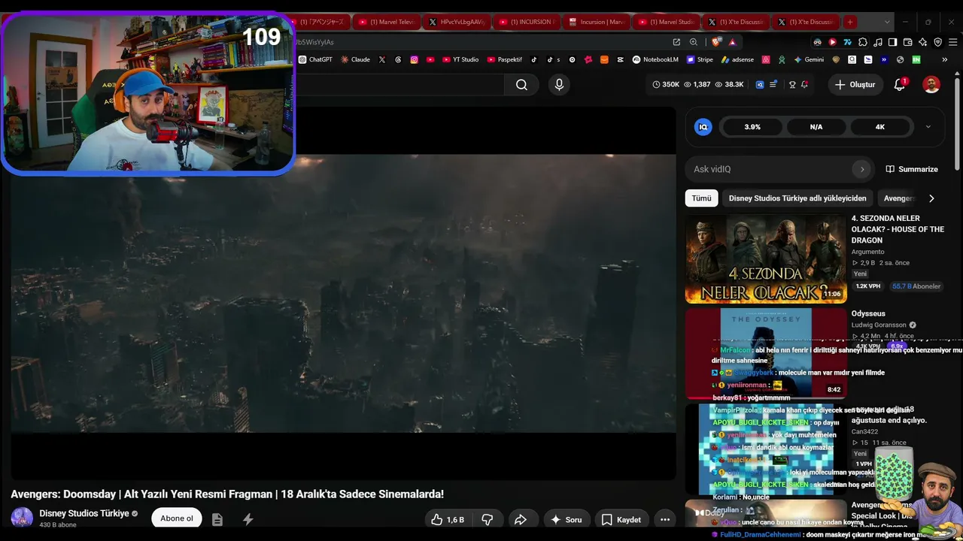Open the YT Studio bookmark

point(460,59)
